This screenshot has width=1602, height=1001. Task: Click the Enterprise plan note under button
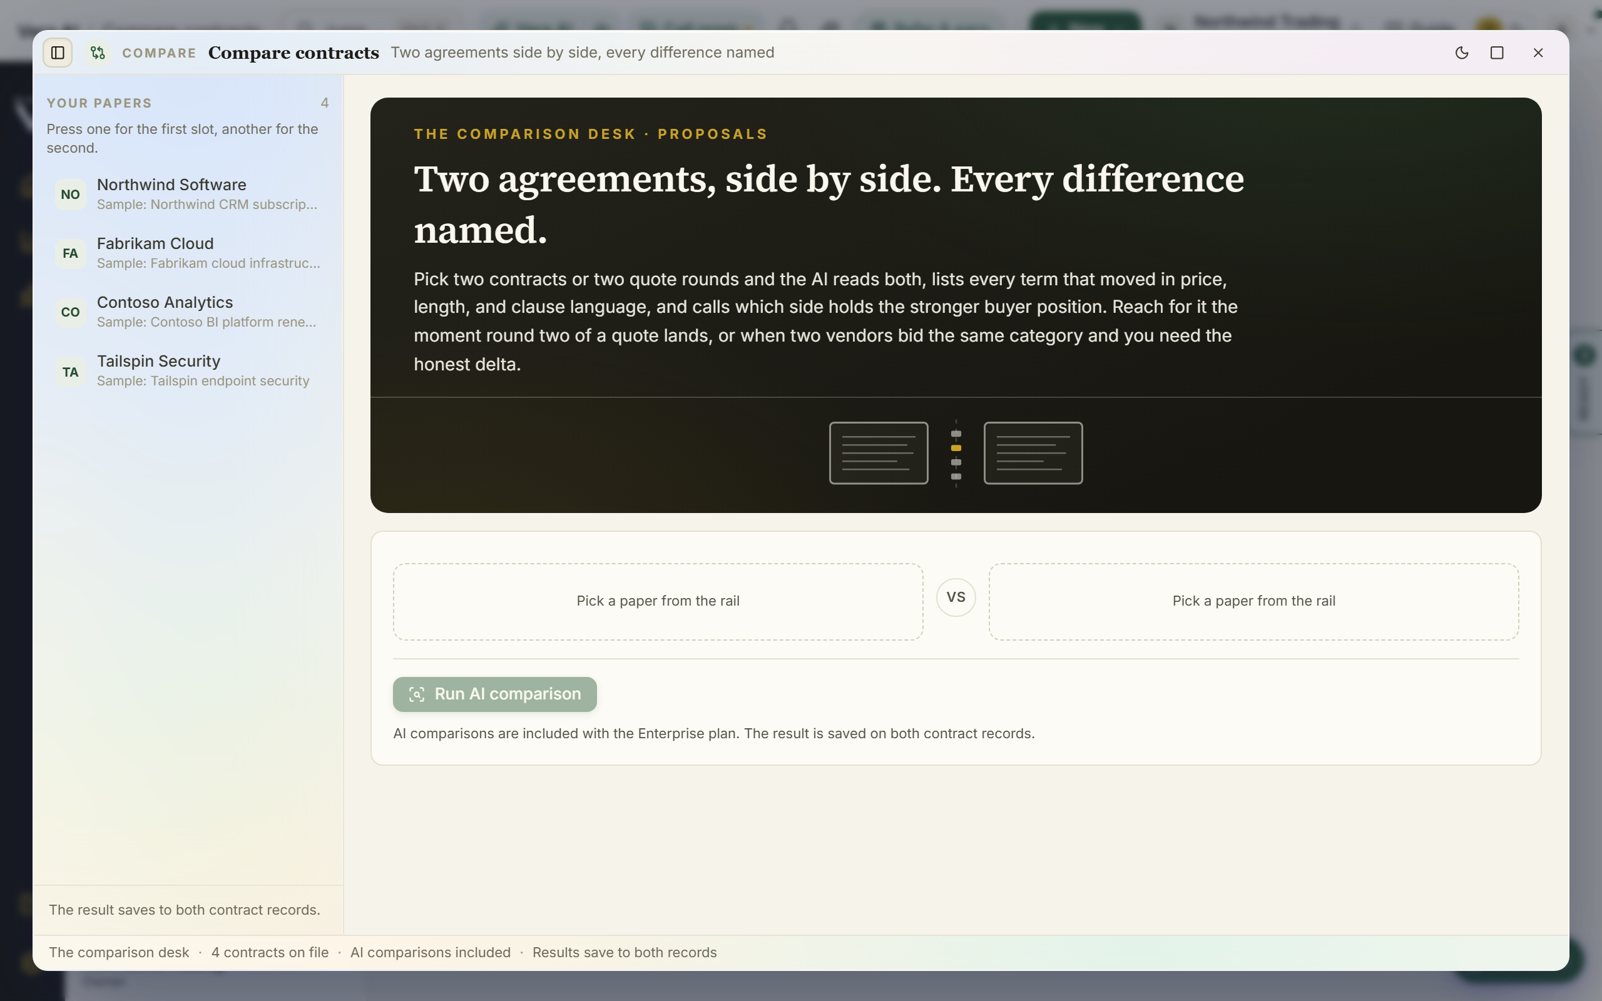click(x=713, y=733)
